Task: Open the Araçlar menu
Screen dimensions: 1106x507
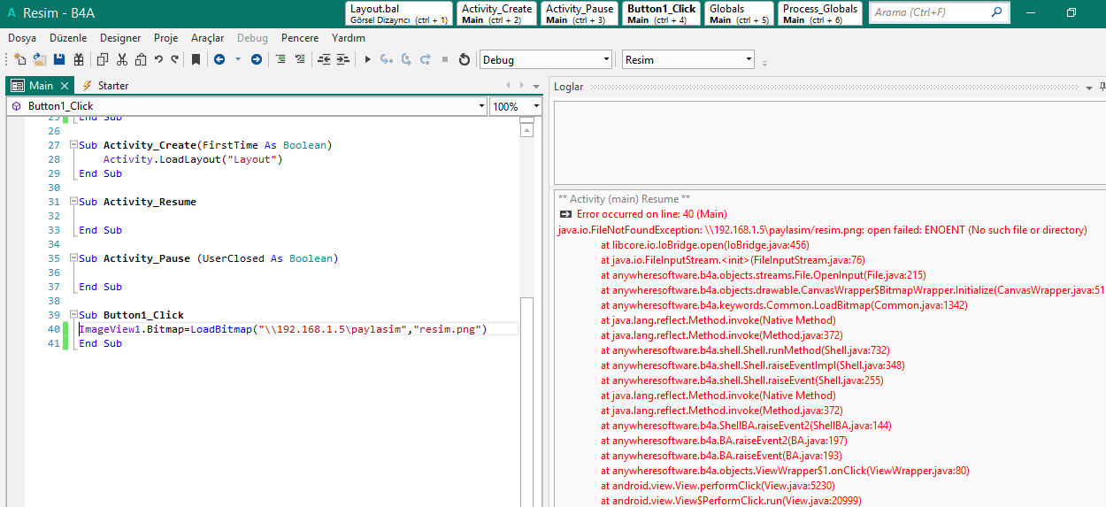Action: (207, 38)
